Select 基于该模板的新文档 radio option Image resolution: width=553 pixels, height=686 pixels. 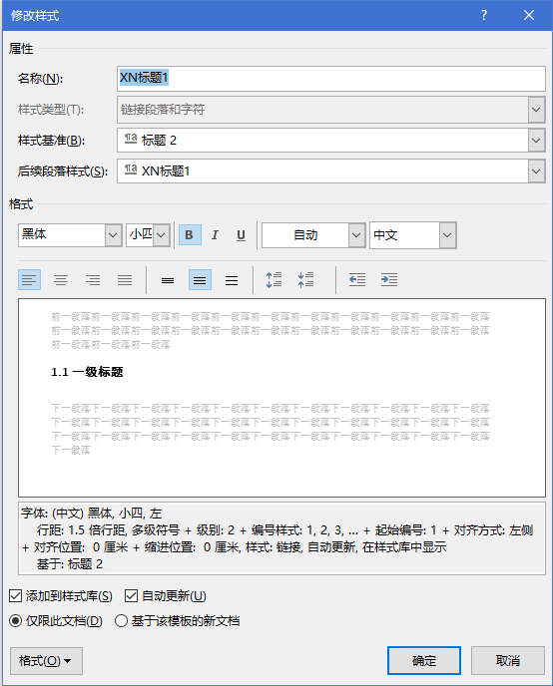(122, 621)
